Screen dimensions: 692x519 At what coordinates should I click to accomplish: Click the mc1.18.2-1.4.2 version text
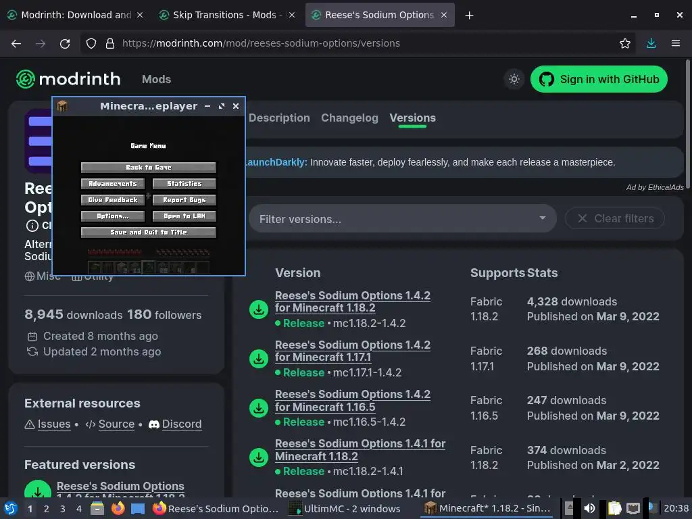369,323
